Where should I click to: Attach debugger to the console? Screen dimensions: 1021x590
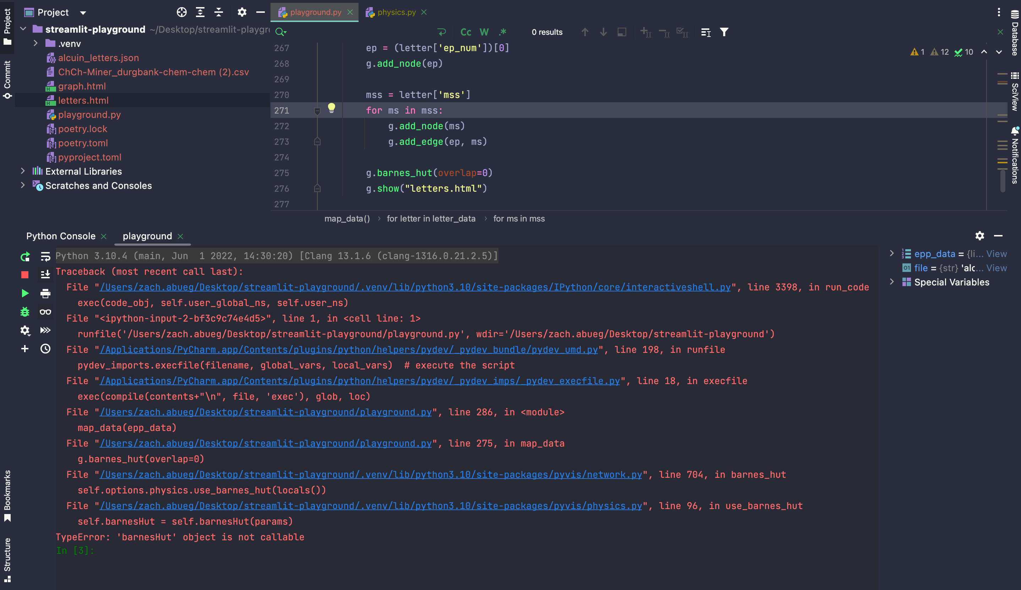(x=25, y=312)
